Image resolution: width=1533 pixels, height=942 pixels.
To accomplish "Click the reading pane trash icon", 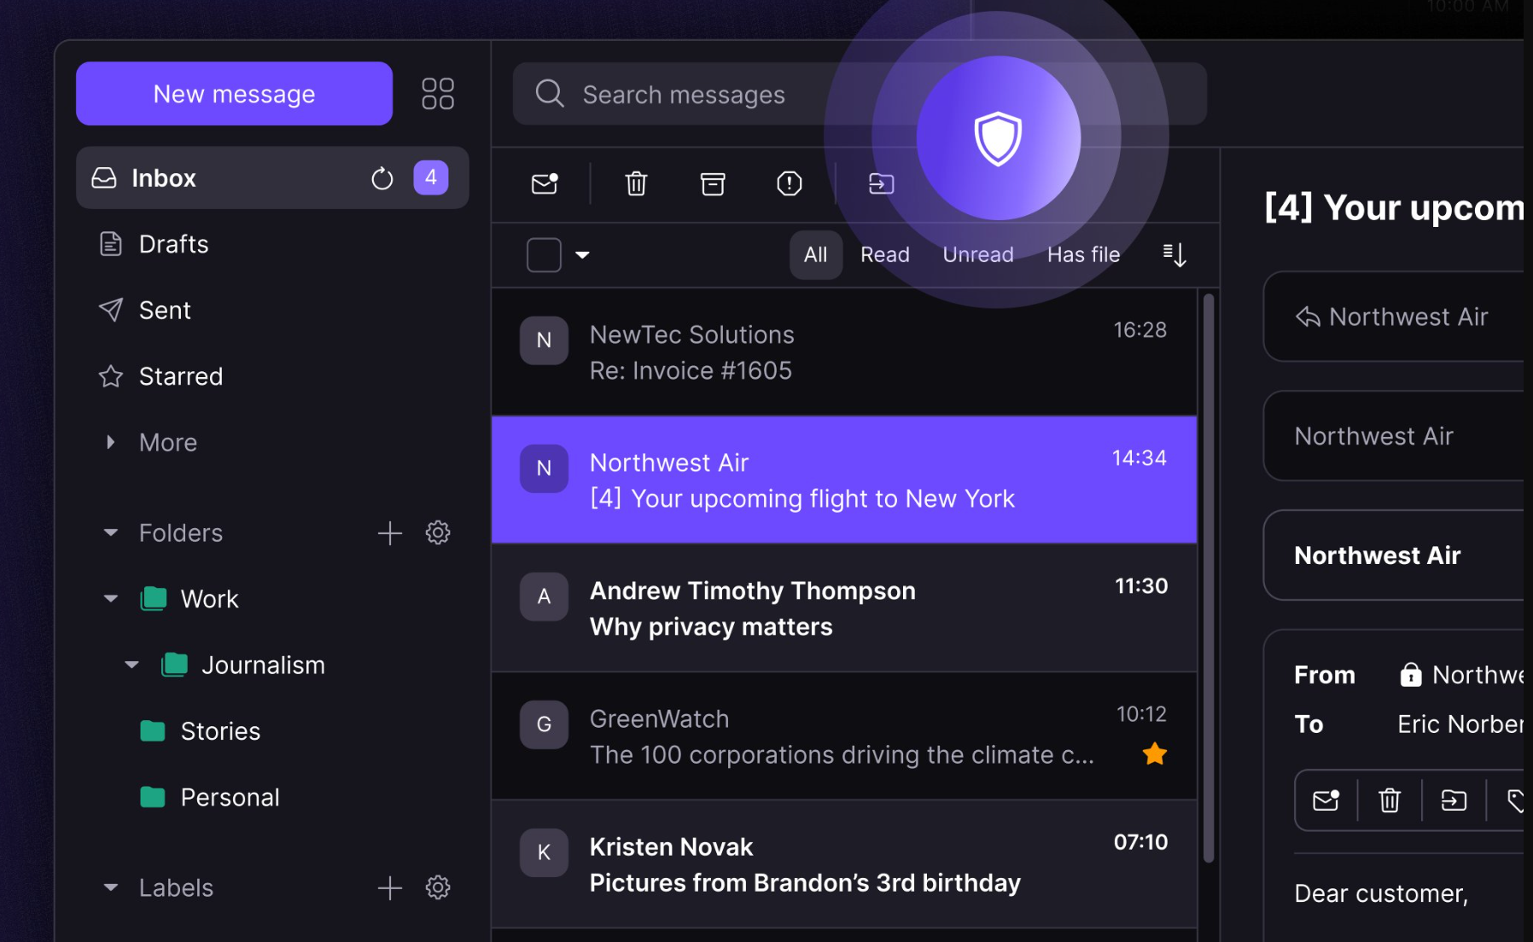I will [1390, 800].
